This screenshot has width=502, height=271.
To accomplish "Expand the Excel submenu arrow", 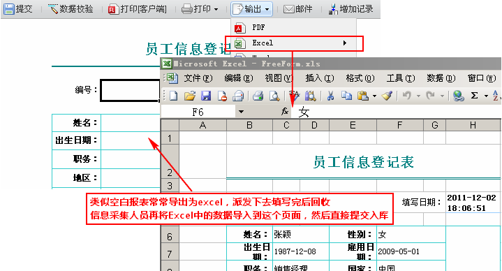I will pyautogui.click(x=344, y=43).
